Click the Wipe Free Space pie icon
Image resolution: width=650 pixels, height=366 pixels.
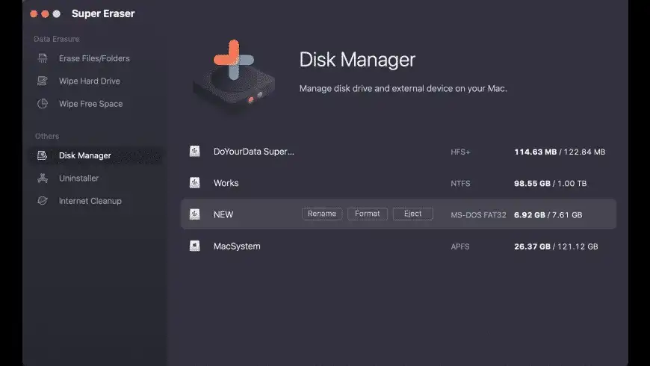[x=43, y=104]
